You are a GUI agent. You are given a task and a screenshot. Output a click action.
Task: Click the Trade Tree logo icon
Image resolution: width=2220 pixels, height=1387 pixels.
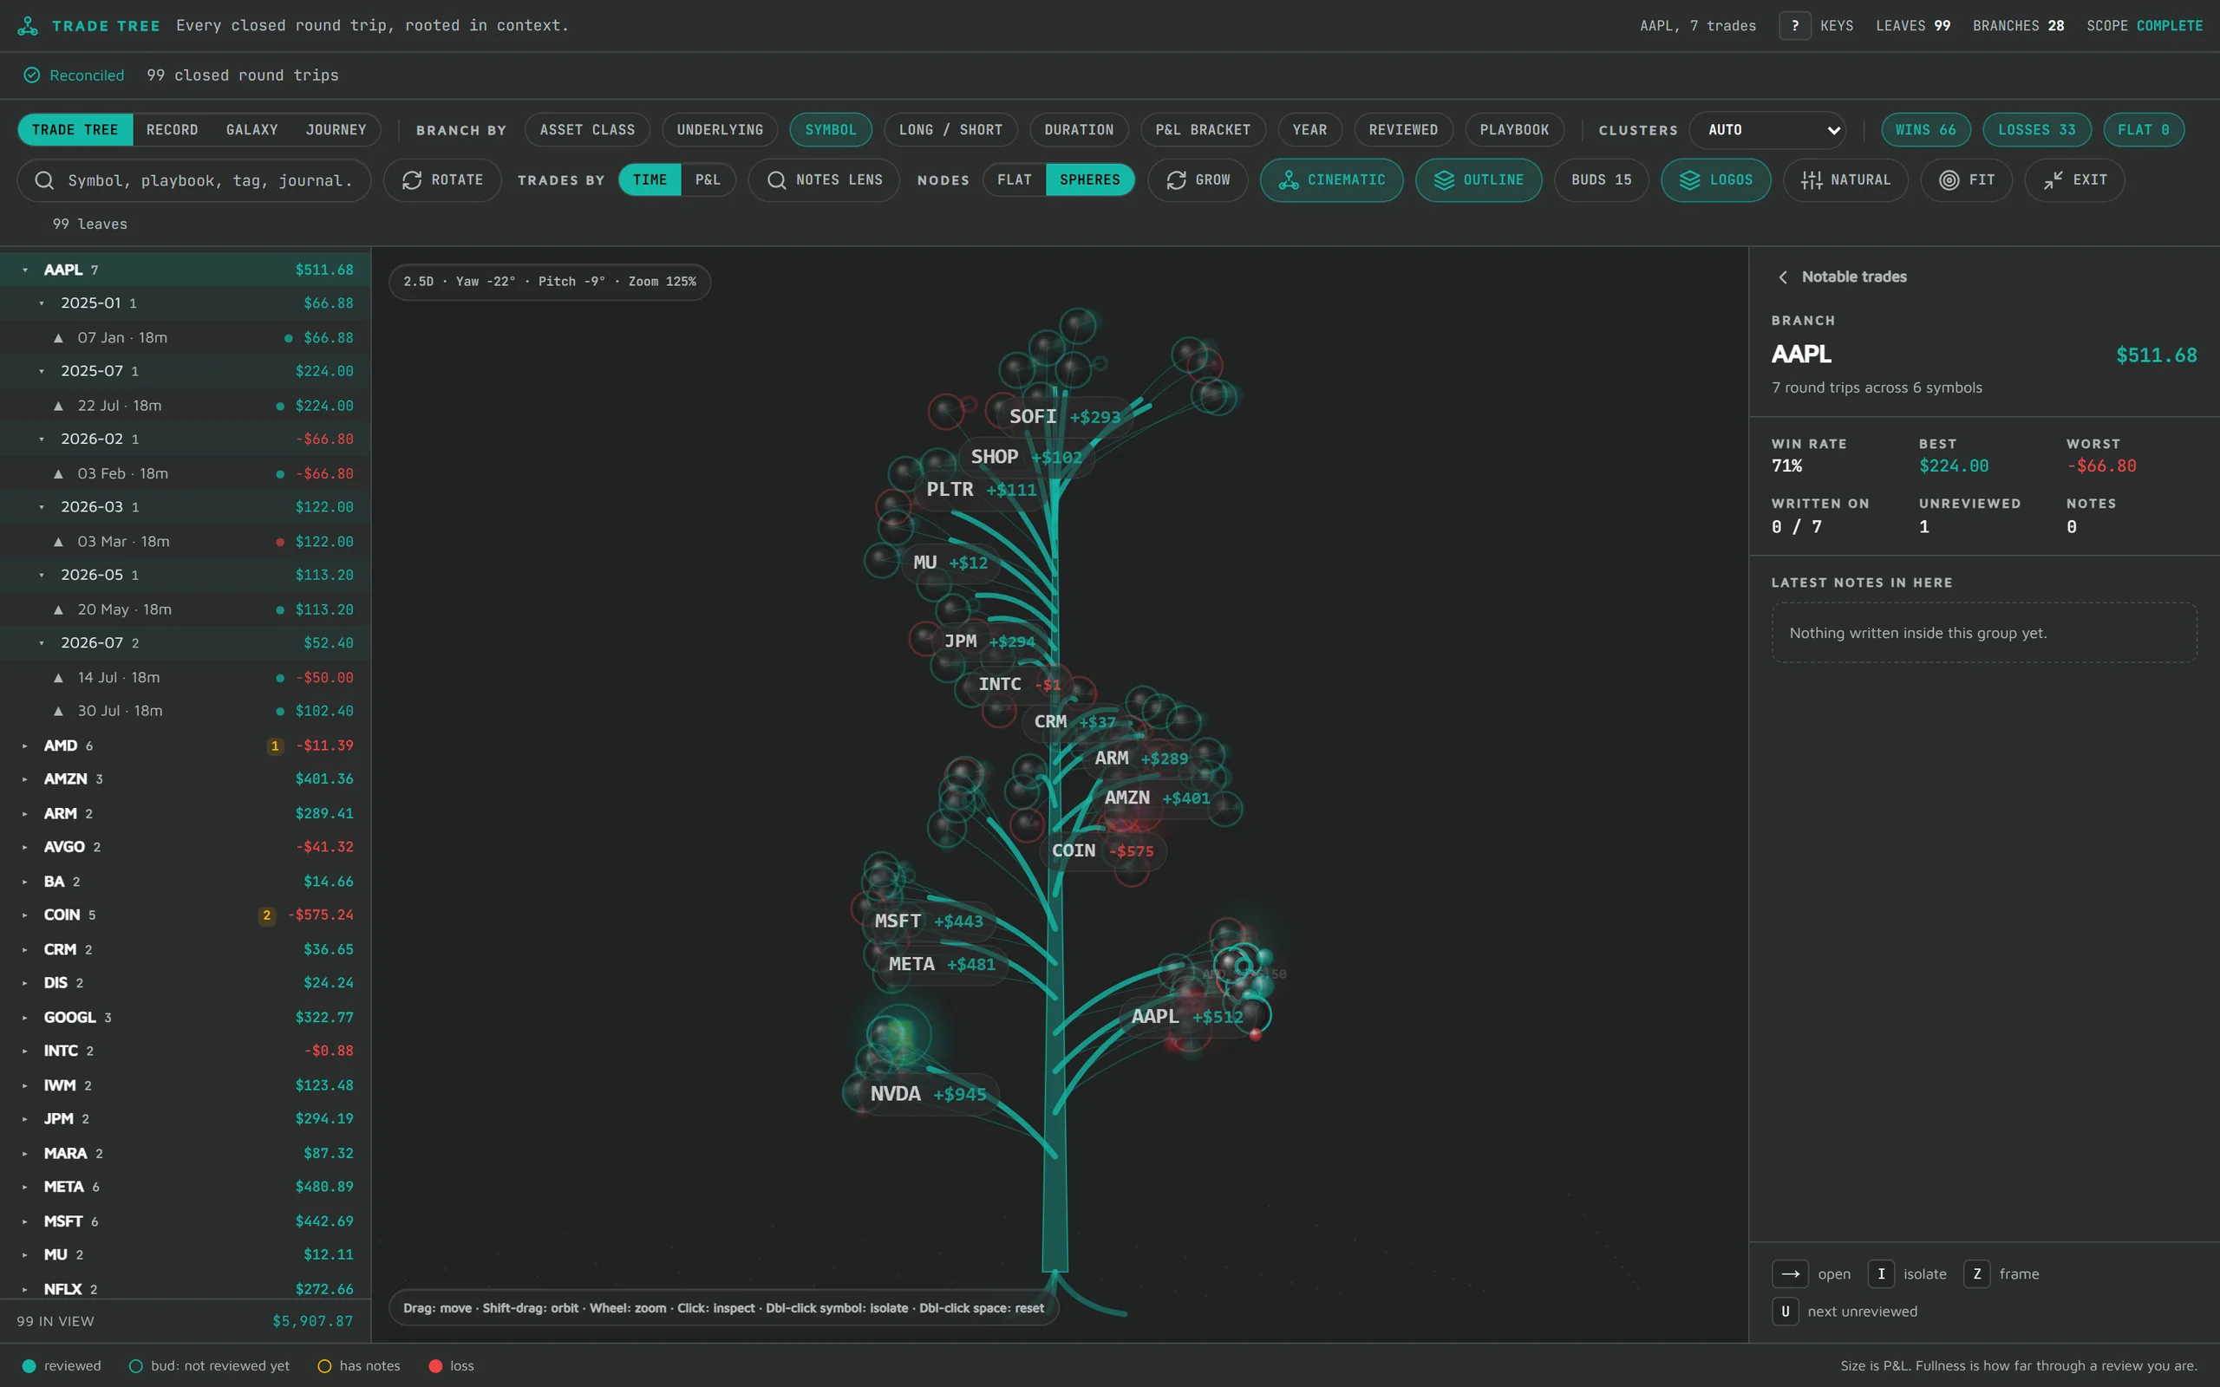(28, 26)
